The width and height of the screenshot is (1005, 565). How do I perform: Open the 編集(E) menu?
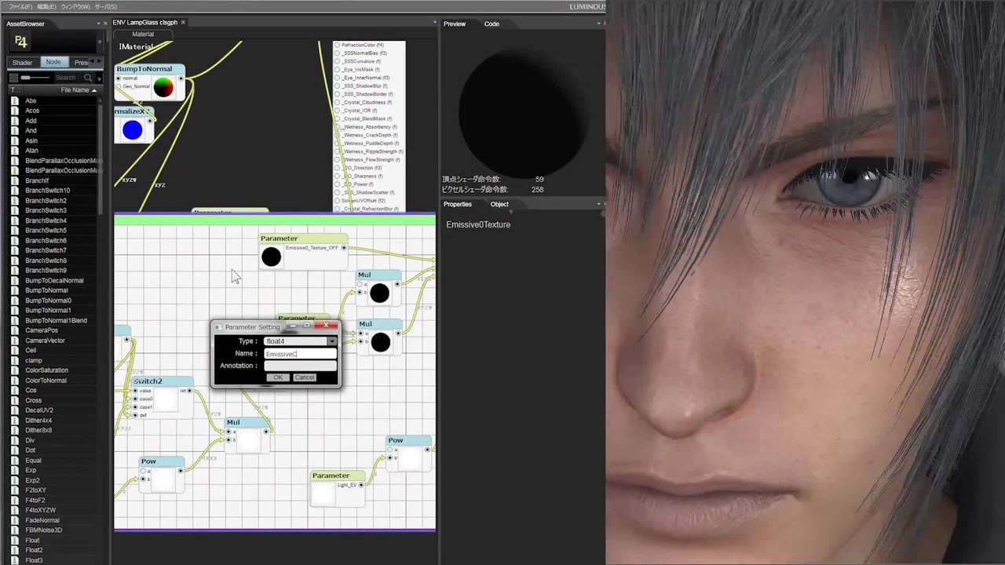click(x=47, y=6)
